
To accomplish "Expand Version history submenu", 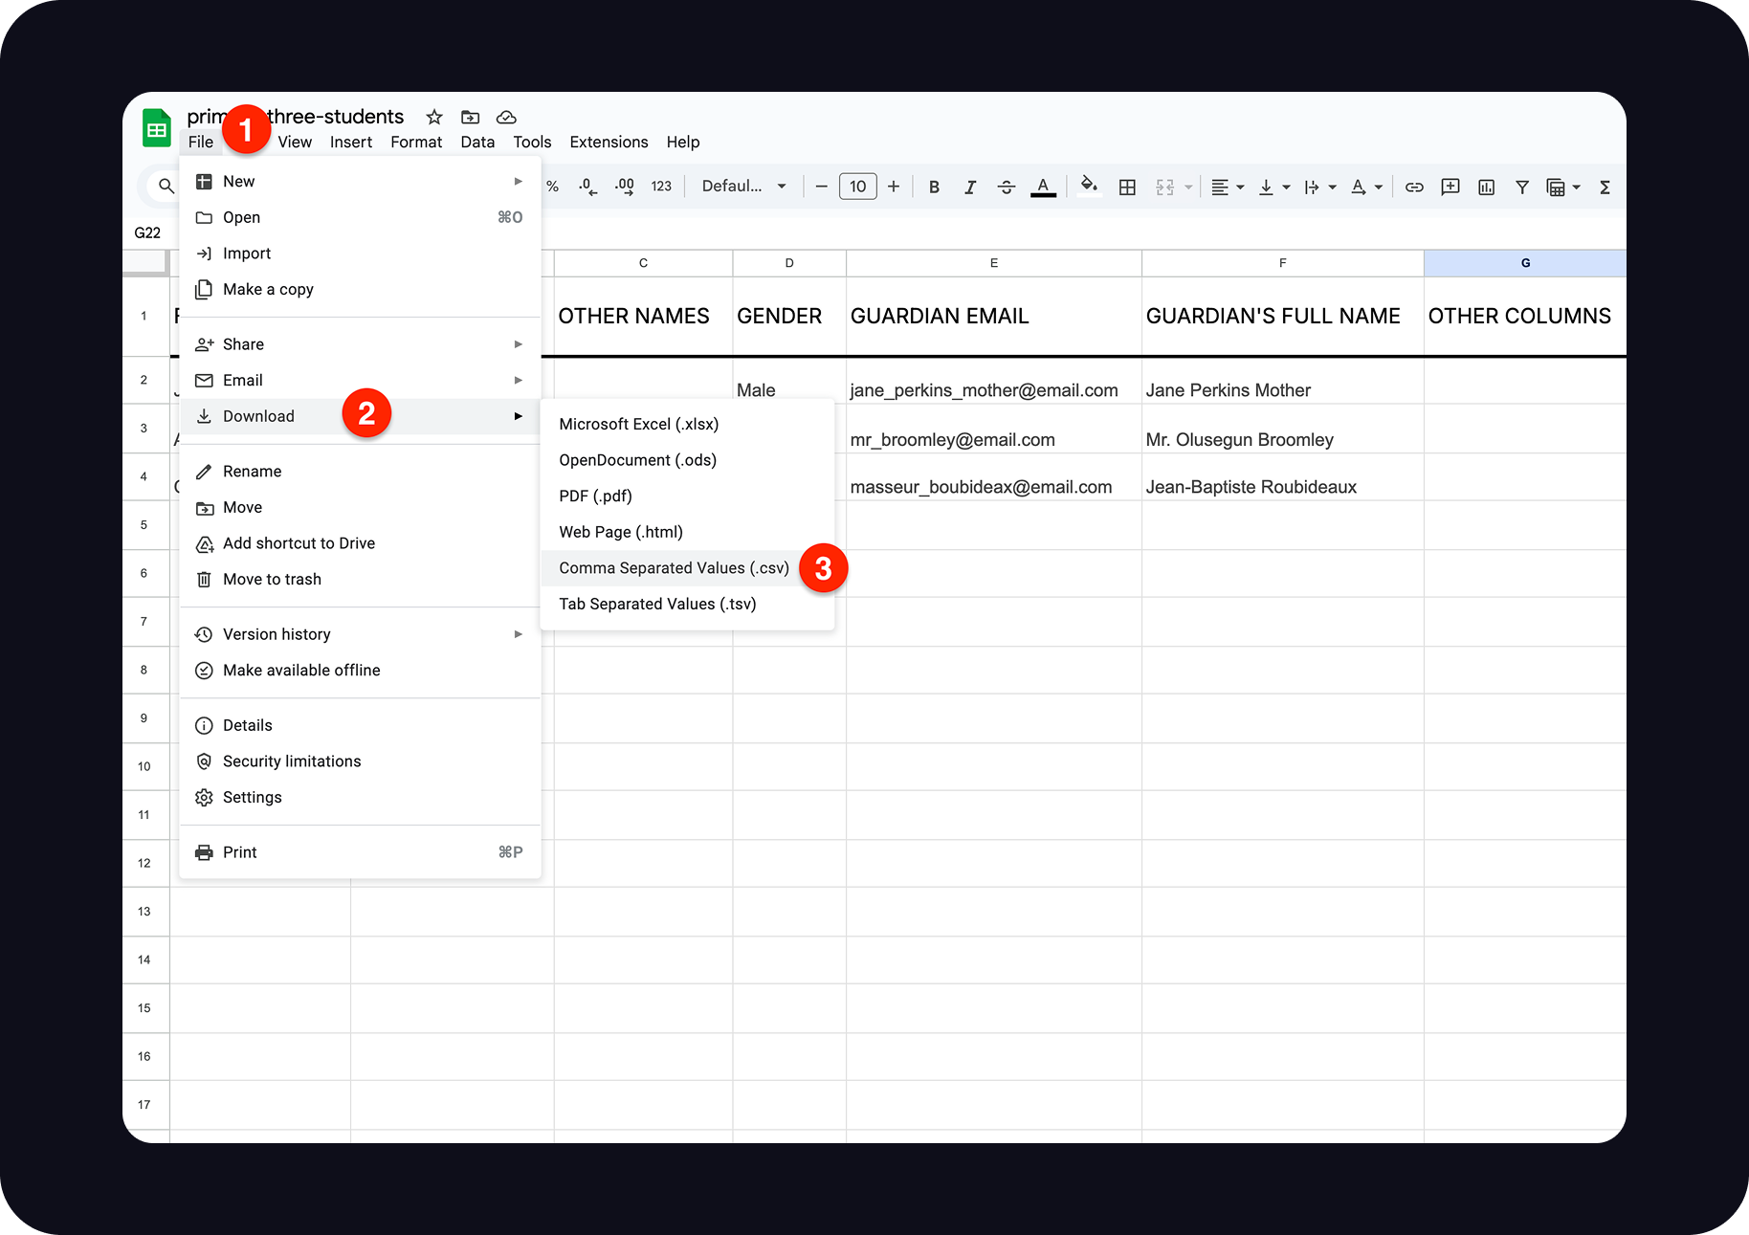I will coord(360,634).
